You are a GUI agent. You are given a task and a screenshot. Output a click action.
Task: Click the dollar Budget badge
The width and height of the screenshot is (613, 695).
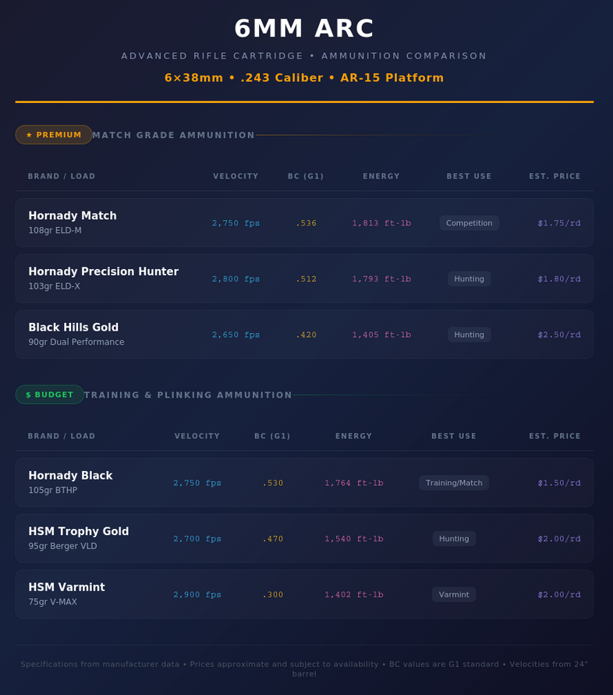click(x=49, y=395)
